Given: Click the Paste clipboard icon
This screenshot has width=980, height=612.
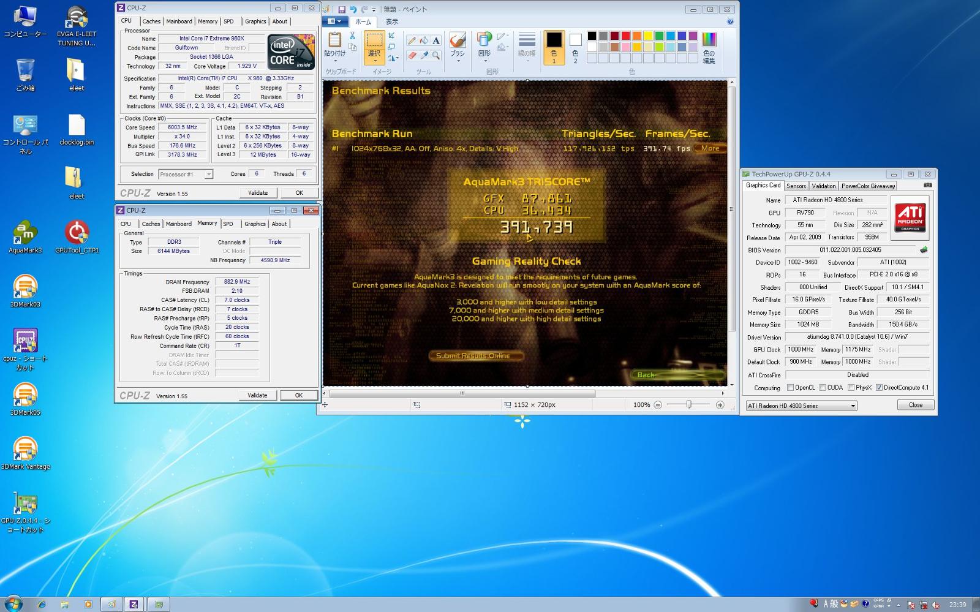Looking at the screenshot, I should click(334, 40).
